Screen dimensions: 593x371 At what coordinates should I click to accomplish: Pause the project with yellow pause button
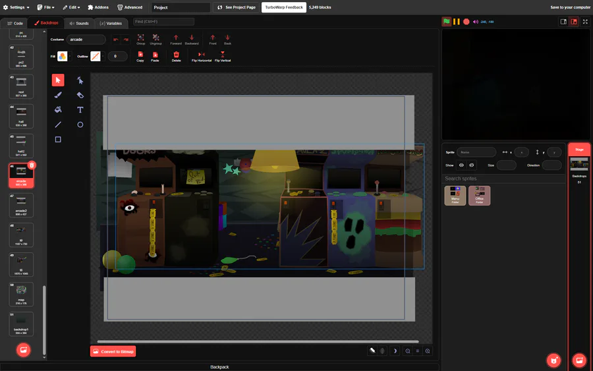tap(457, 22)
